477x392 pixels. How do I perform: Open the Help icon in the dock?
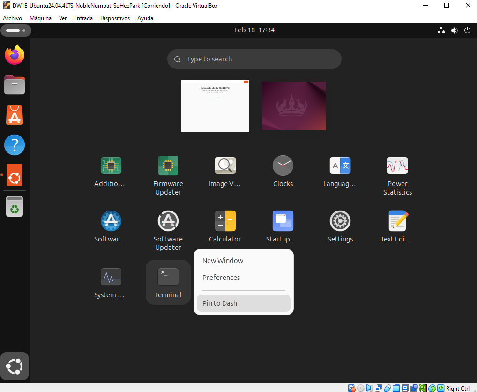(x=15, y=145)
